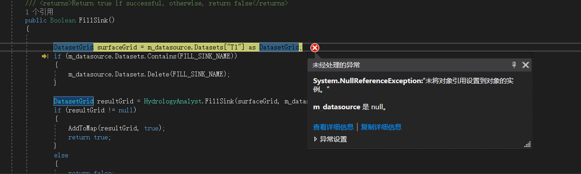Click the yellow current statement arrow in margin

(x=45, y=57)
